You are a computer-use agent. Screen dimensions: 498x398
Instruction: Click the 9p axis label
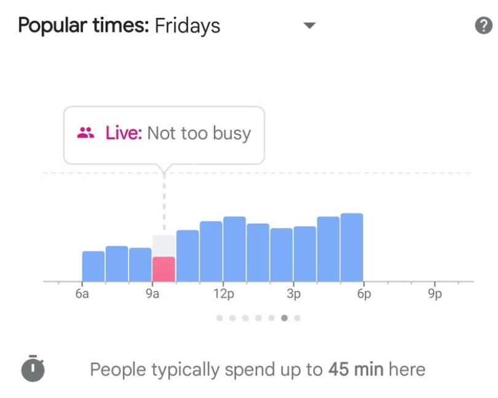(x=435, y=294)
